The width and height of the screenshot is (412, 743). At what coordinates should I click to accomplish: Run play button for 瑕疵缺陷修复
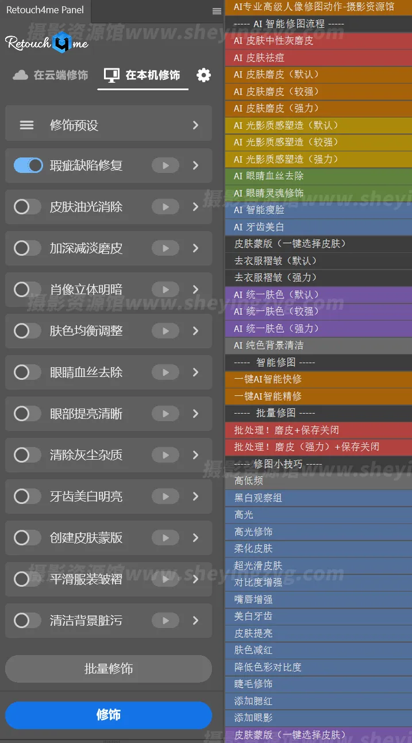coord(165,165)
